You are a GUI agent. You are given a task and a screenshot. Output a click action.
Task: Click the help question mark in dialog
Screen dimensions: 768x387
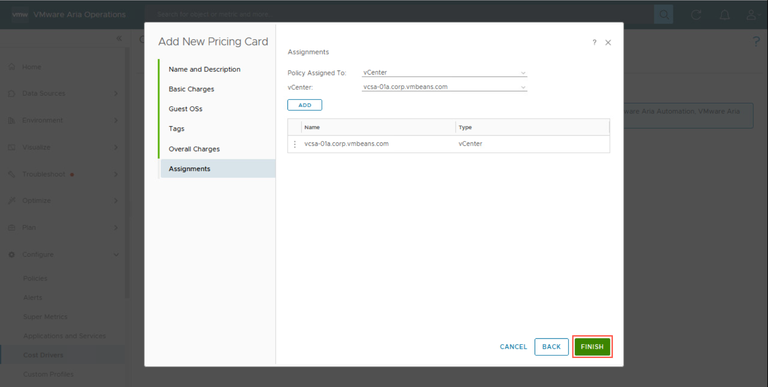(x=594, y=42)
